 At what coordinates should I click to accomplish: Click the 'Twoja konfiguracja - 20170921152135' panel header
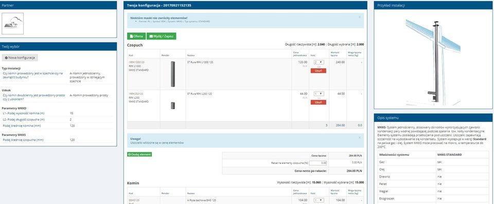pyautogui.click(x=245, y=5)
